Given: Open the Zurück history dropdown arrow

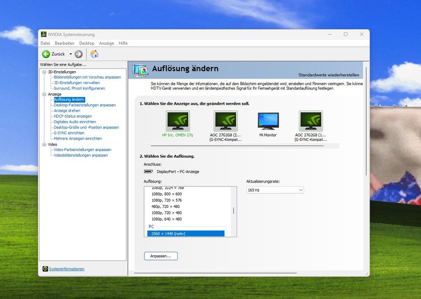Looking at the screenshot, I should [71, 54].
